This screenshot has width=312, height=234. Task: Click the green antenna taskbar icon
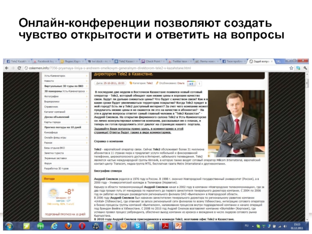coord(41,226)
